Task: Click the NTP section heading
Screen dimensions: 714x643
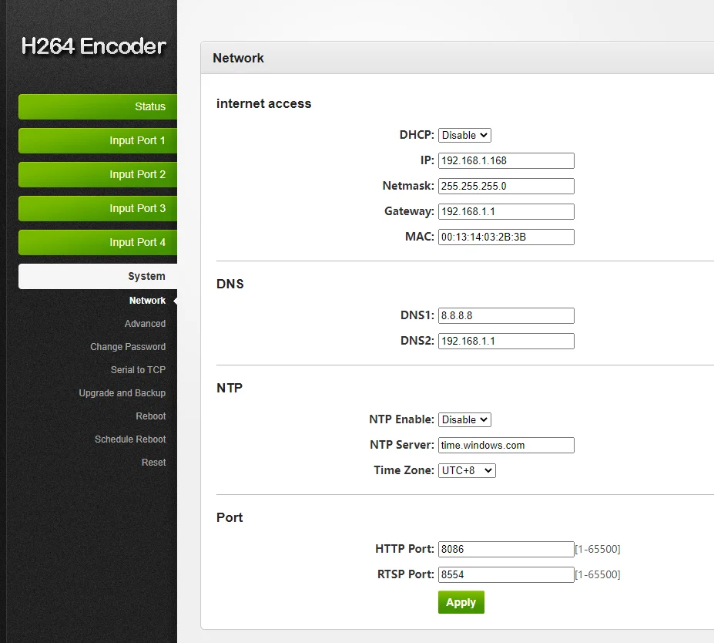Action: (230, 388)
